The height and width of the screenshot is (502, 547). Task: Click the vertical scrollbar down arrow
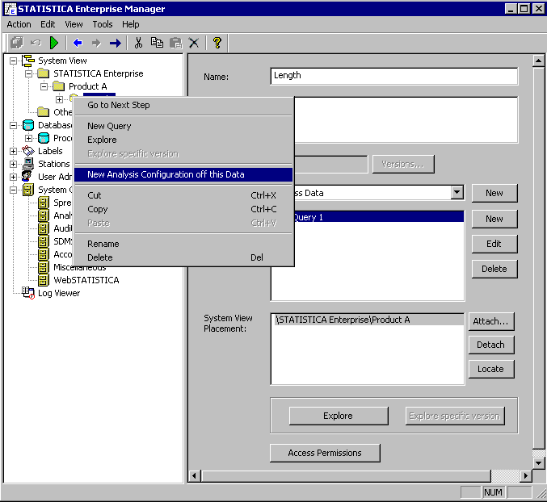pos(539,463)
